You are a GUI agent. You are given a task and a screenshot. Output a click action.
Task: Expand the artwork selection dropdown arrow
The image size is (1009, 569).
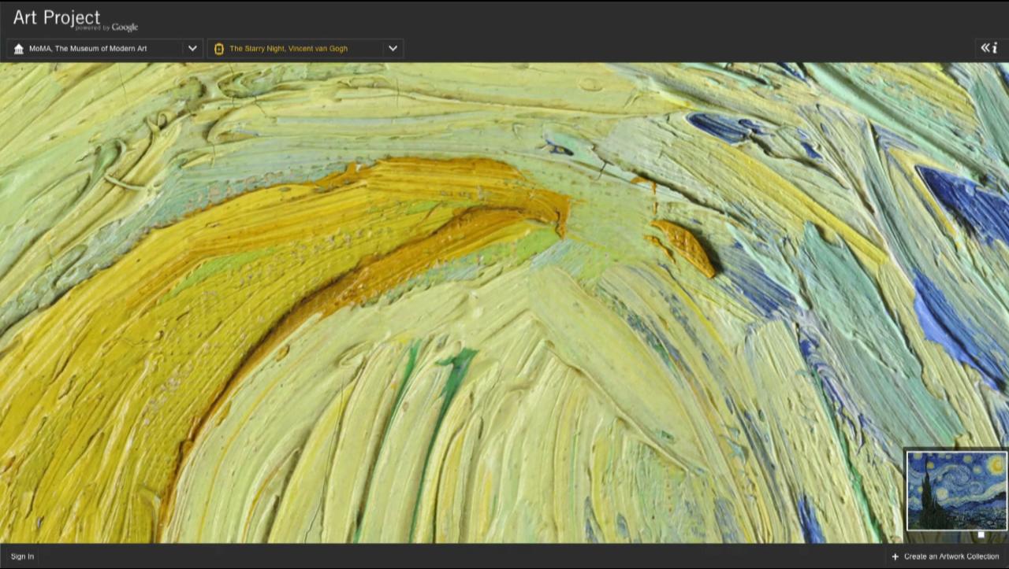(393, 48)
